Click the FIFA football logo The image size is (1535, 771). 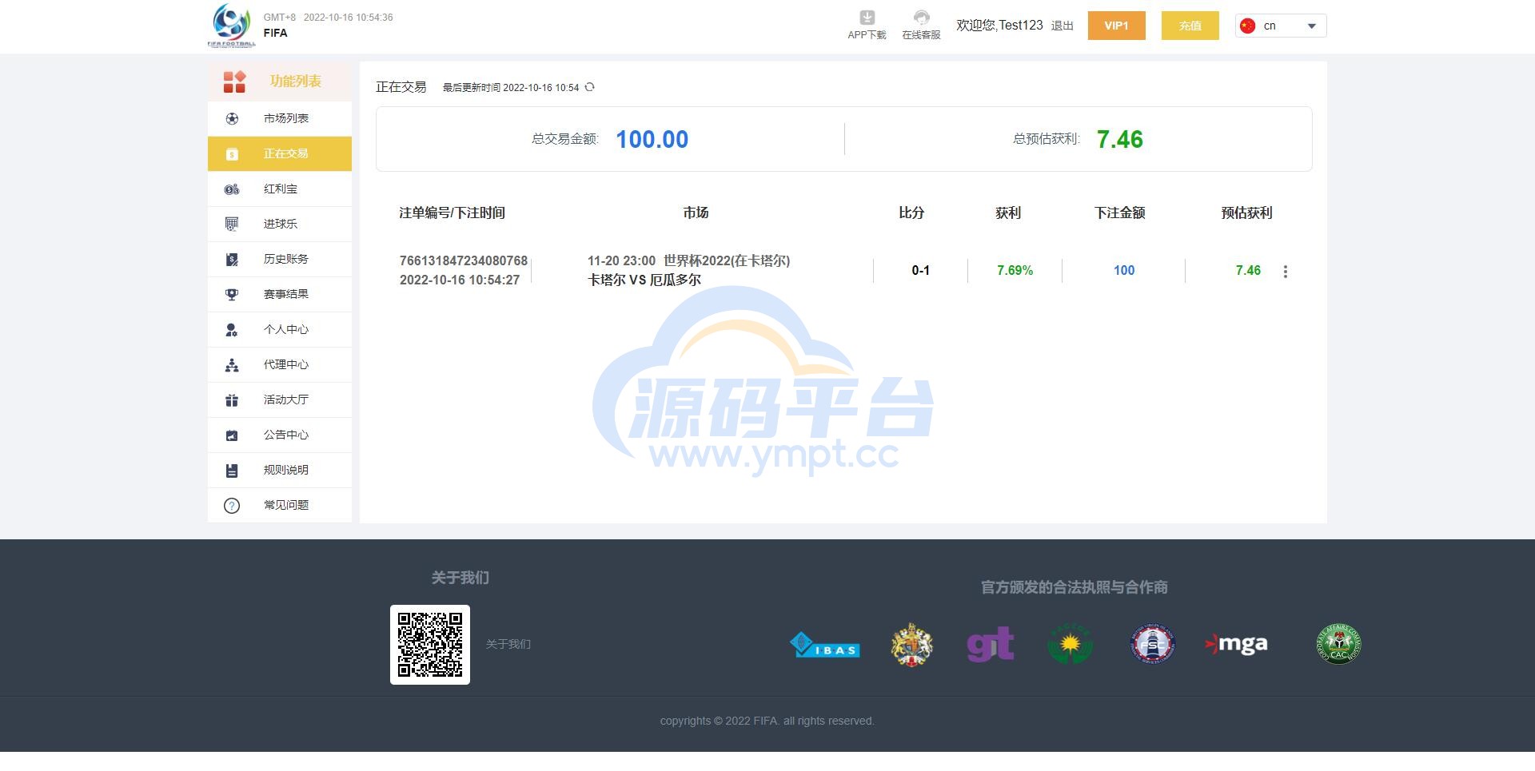232,26
